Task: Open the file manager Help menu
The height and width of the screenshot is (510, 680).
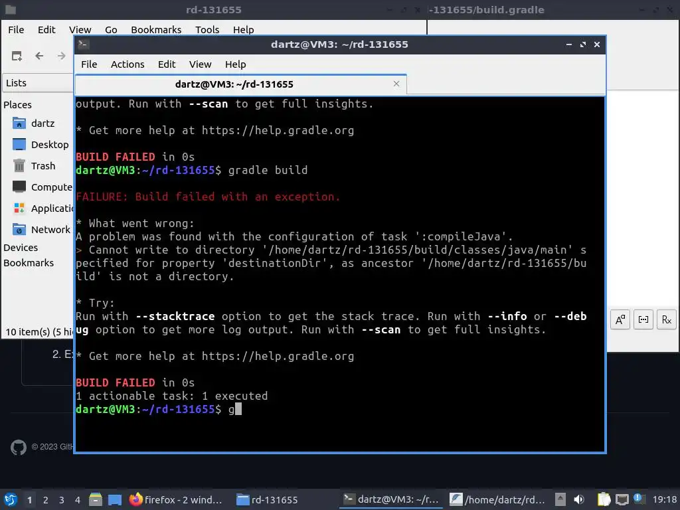Action: (x=243, y=29)
